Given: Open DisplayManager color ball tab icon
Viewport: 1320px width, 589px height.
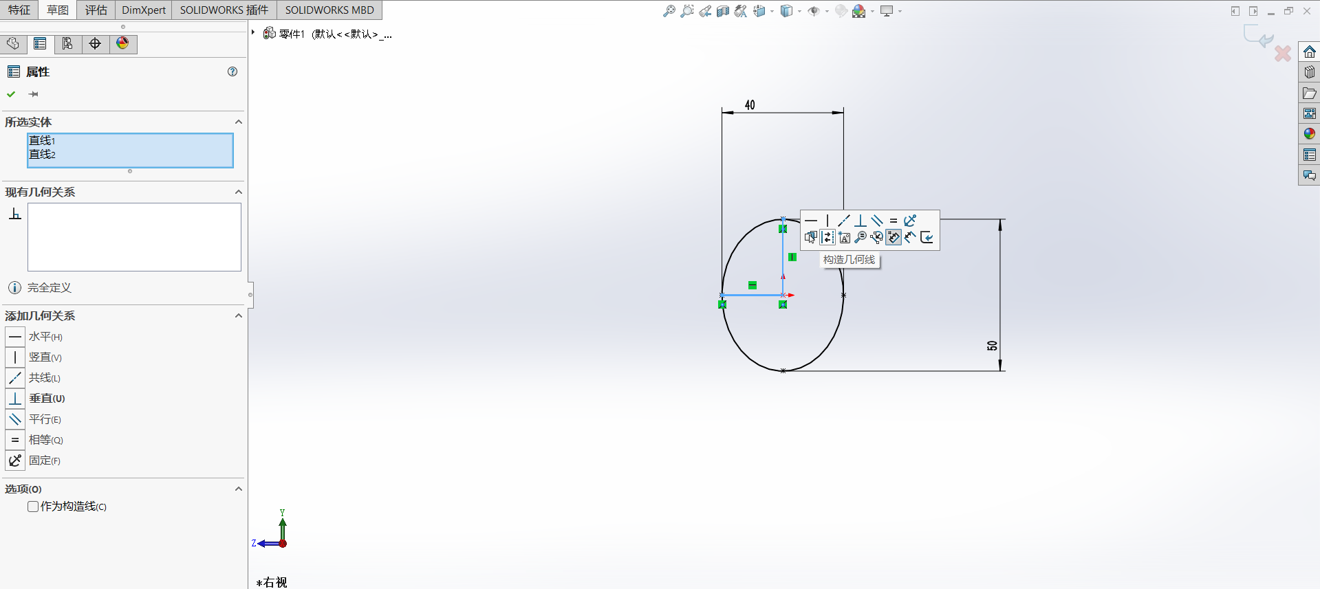Looking at the screenshot, I should [122, 44].
